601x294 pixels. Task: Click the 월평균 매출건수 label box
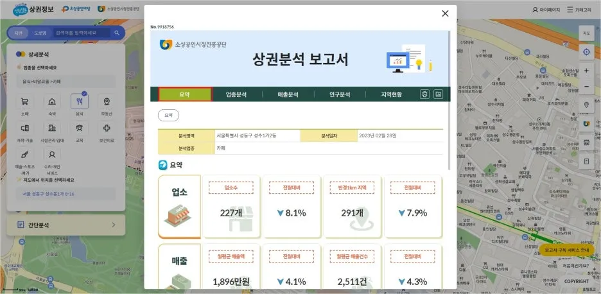pyautogui.click(x=353, y=256)
